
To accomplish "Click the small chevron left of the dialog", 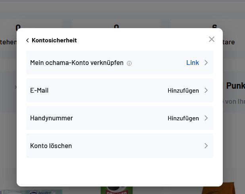I will tap(15, 87).
